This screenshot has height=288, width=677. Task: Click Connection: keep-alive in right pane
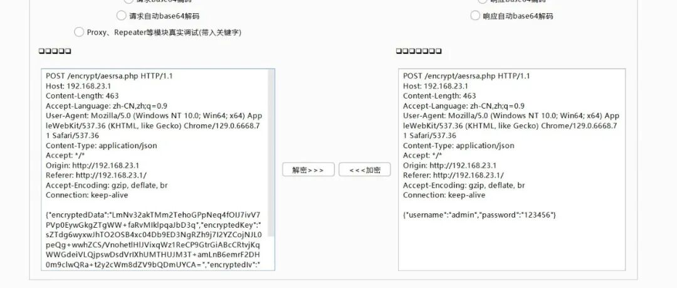tap(444, 196)
